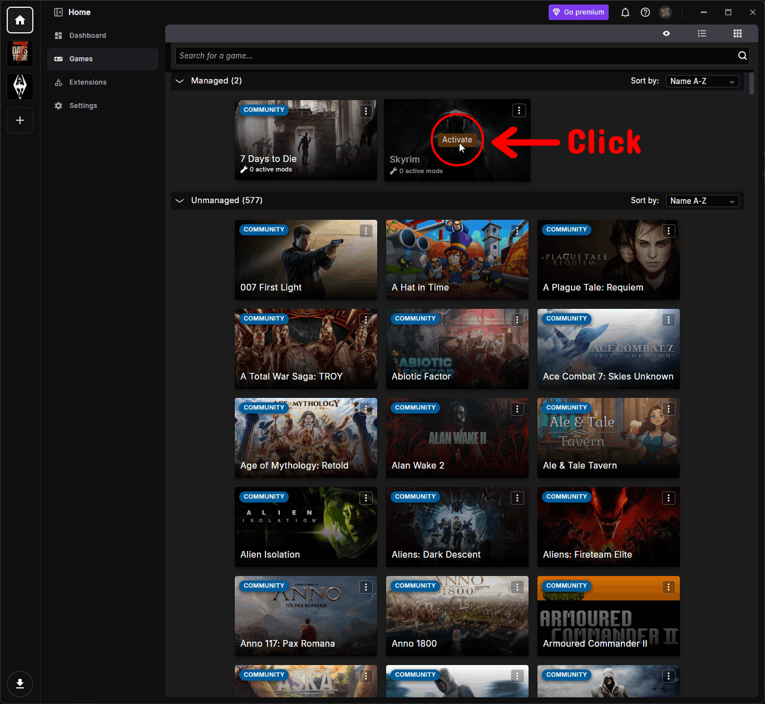This screenshot has width=765, height=704.
Task: Click the search magnifier icon
Action: (742, 56)
